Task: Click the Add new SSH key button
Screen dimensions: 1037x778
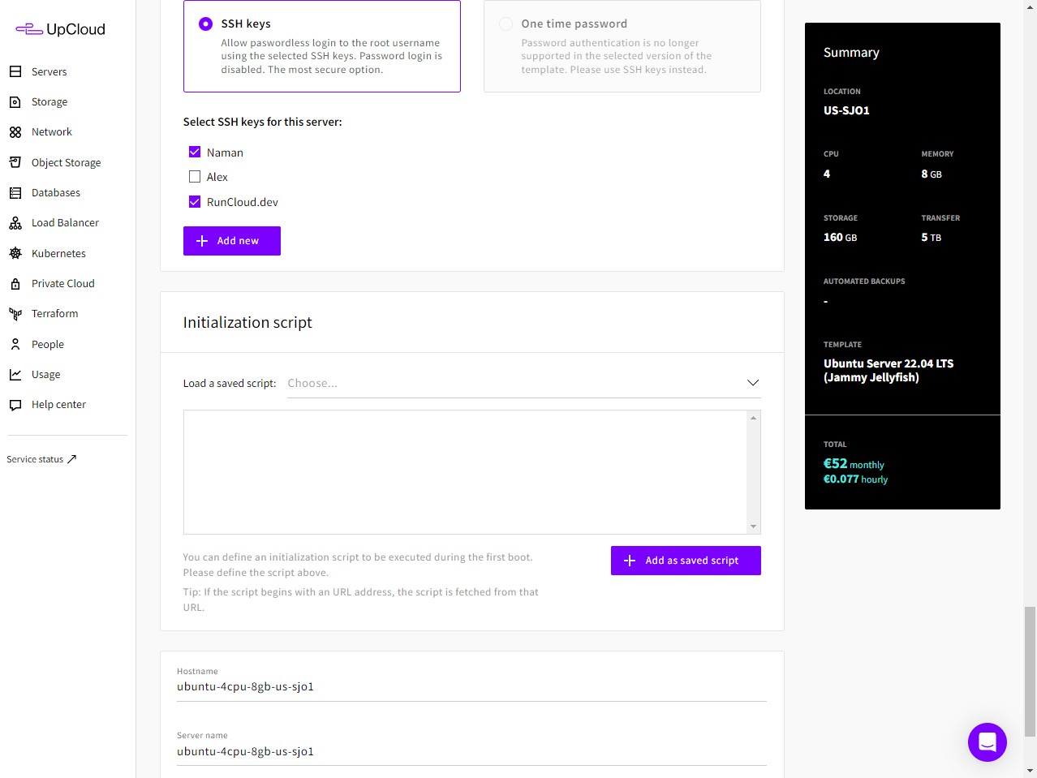Action: pos(232,241)
